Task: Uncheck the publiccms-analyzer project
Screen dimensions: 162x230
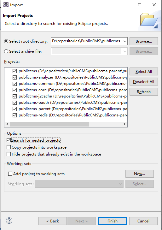Action: [14, 77]
